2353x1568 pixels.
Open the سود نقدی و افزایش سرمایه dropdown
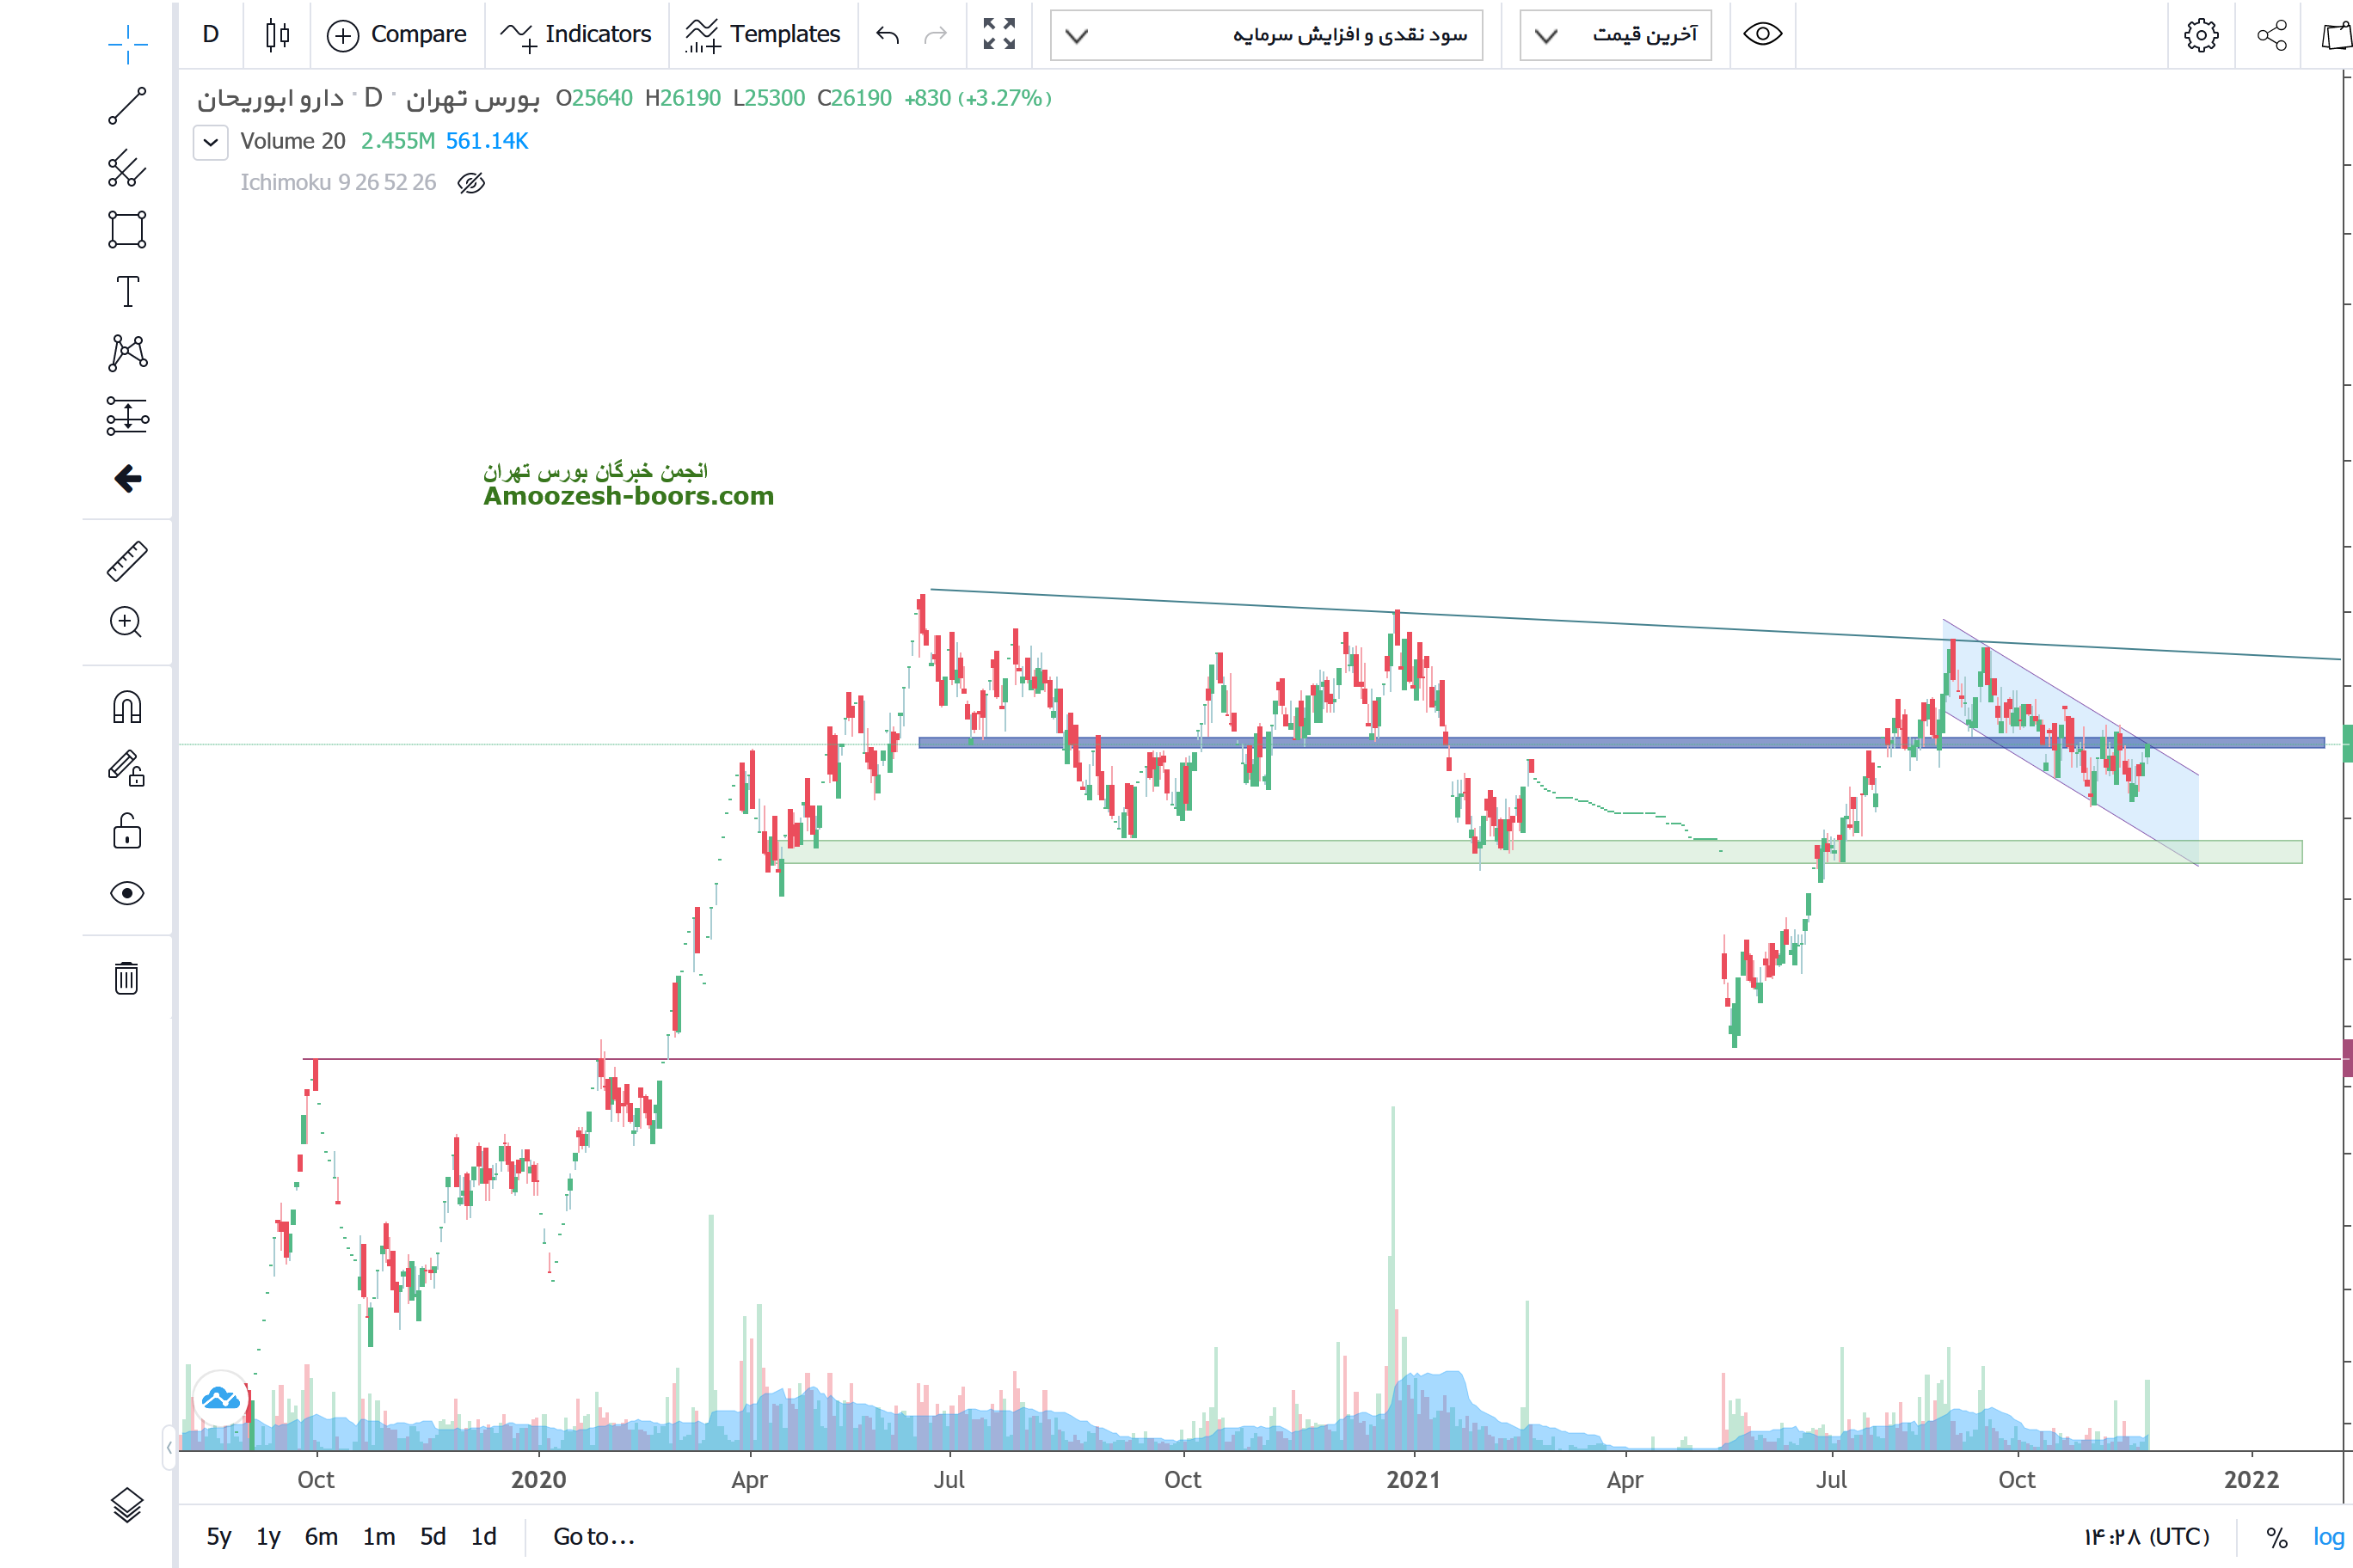(1266, 35)
